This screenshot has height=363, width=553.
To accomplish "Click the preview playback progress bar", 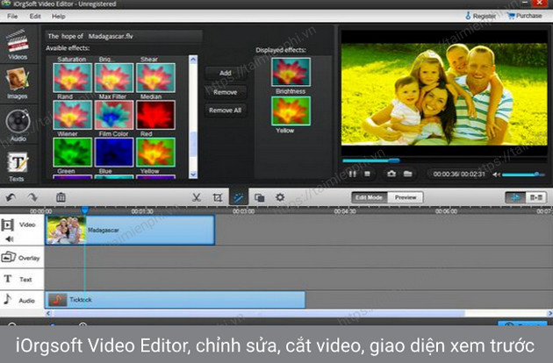I will [x=444, y=160].
